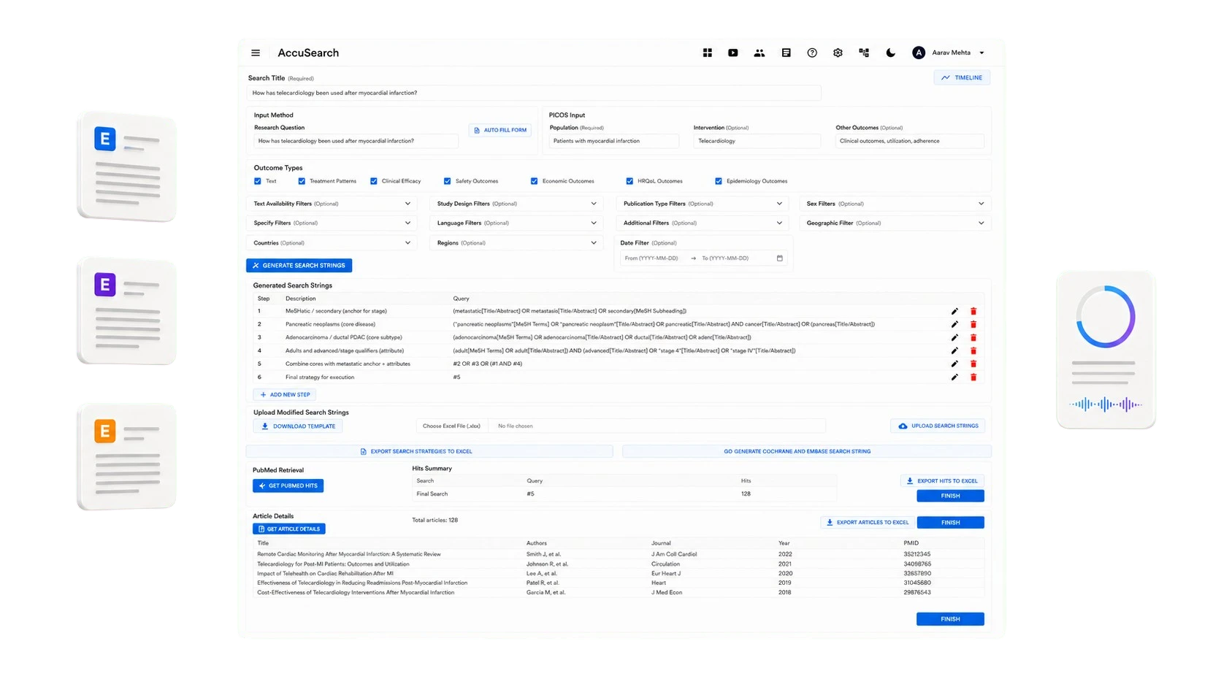This screenshot has width=1221, height=687.
Task: Open the Timeline view
Action: point(962,77)
